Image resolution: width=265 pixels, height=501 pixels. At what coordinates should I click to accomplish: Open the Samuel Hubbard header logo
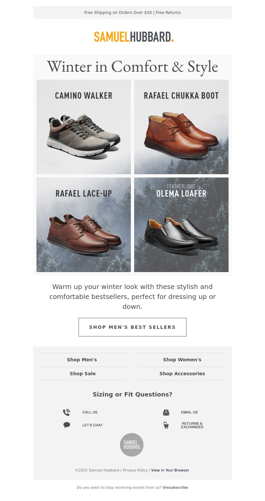(133, 37)
